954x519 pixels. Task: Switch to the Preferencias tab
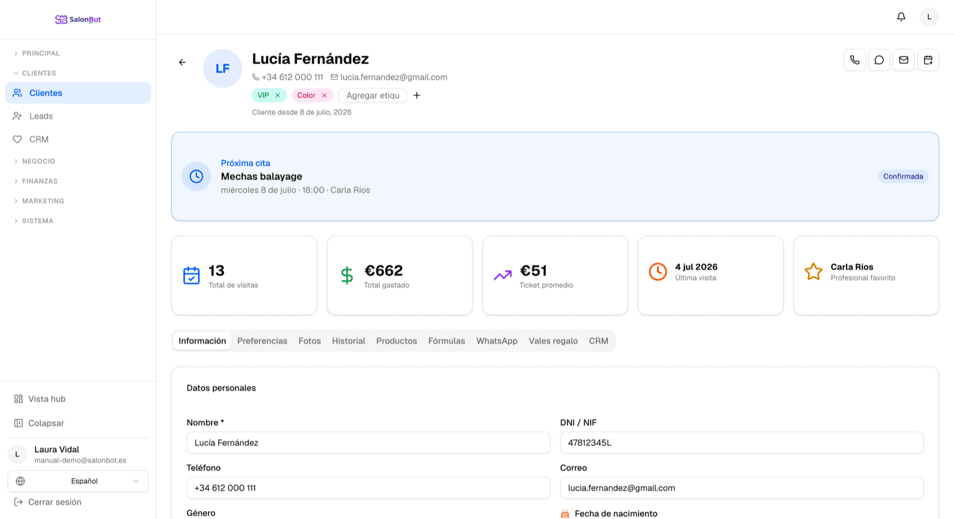tap(262, 341)
